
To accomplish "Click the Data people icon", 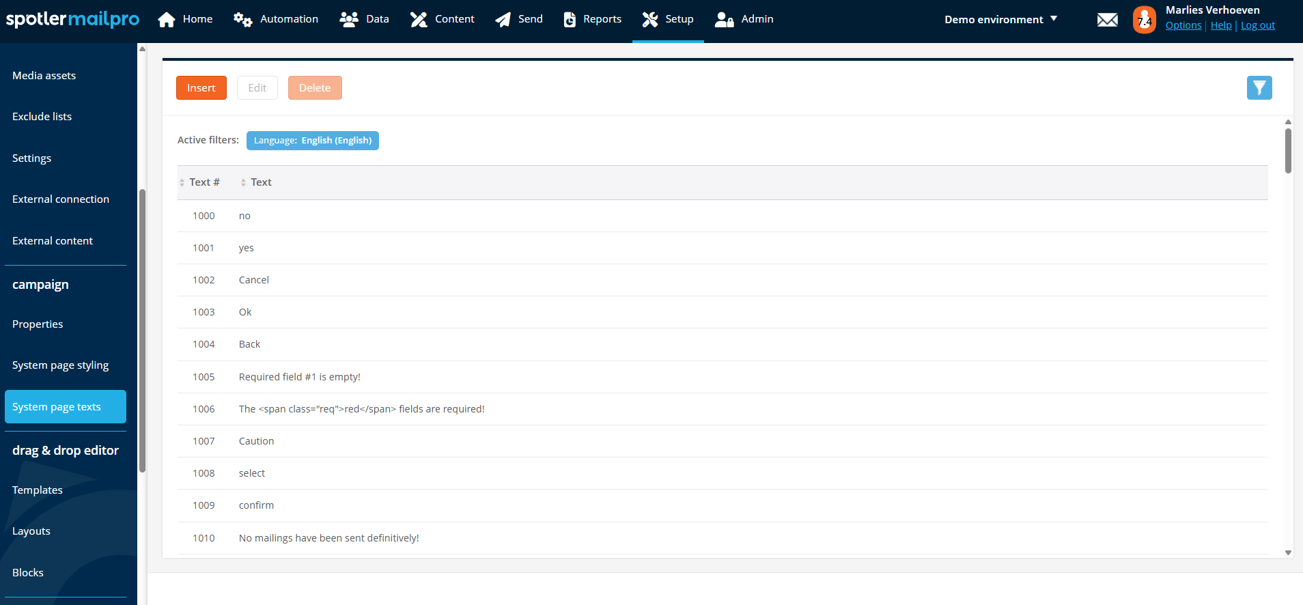I will (x=349, y=20).
